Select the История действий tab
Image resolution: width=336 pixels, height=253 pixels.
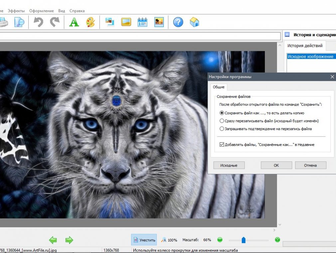[x=305, y=46]
